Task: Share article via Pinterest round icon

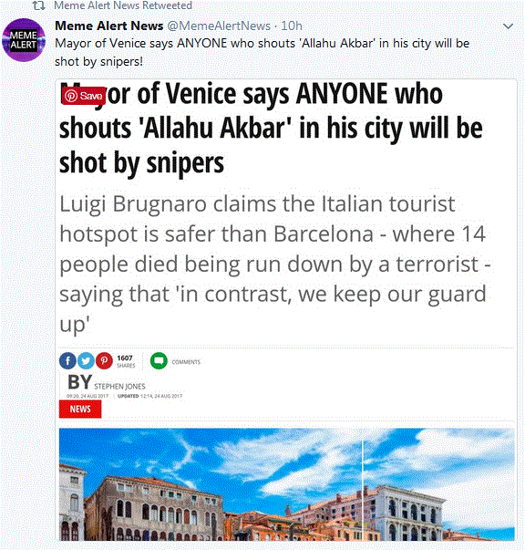Action: pos(104,360)
